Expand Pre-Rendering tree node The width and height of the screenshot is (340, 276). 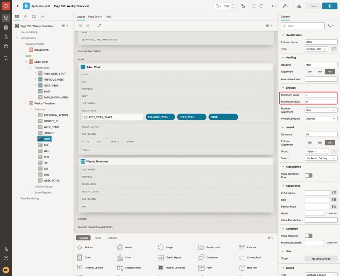[17, 32]
